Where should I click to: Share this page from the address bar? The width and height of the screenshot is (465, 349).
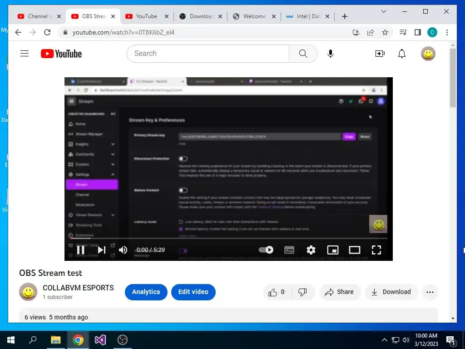(x=371, y=32)
